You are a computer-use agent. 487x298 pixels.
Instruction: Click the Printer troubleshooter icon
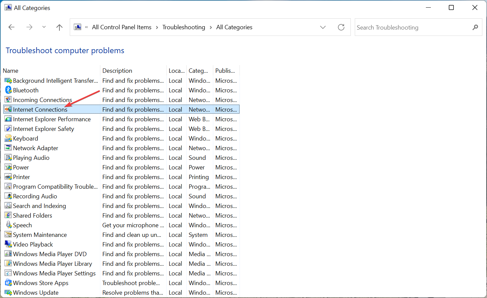point(8,177)
